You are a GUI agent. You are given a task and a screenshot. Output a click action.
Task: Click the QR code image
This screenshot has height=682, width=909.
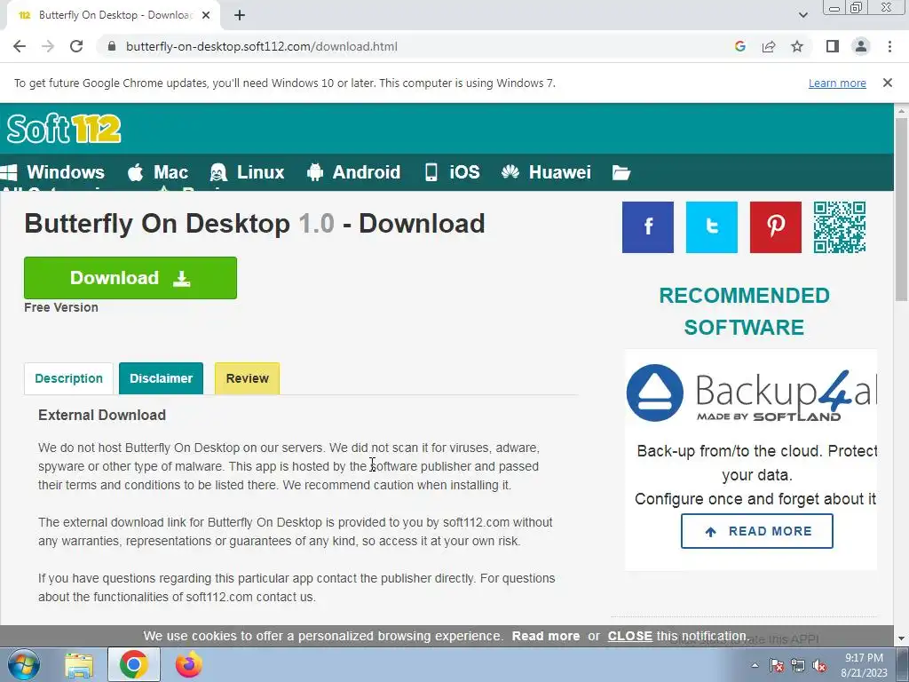pyautogui.click(x=840, y=227)
